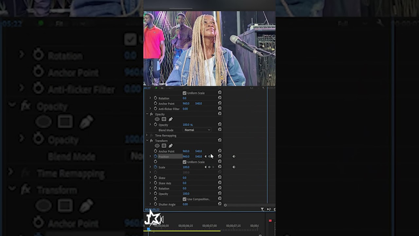Select pen mask tool under Opacity effect
Viewport: 419px width, 236px height.
click(x=171, y=119)
